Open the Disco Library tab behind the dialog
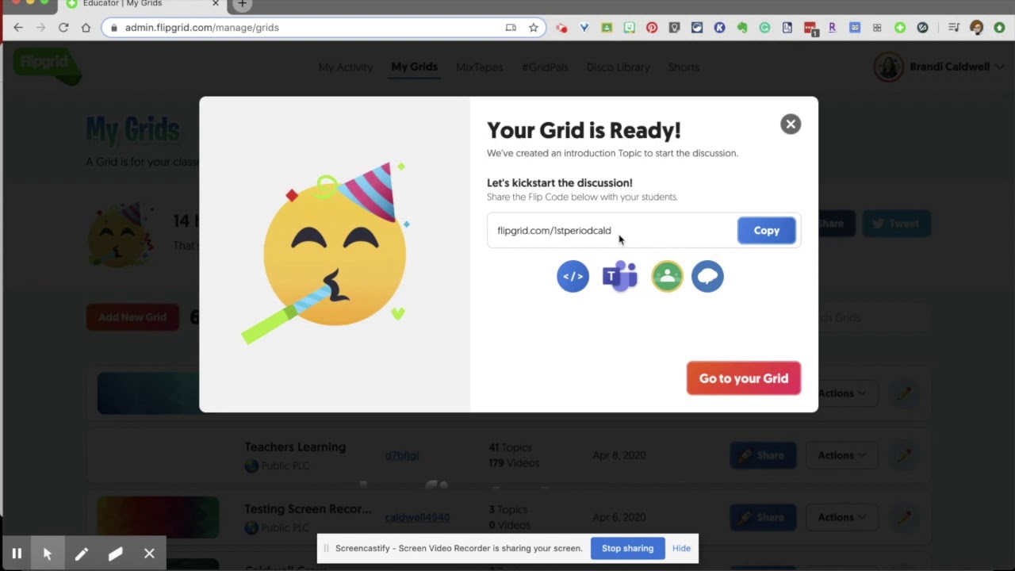The width and height of the screenshot is (1015, 571). click(x=618, y=67)
